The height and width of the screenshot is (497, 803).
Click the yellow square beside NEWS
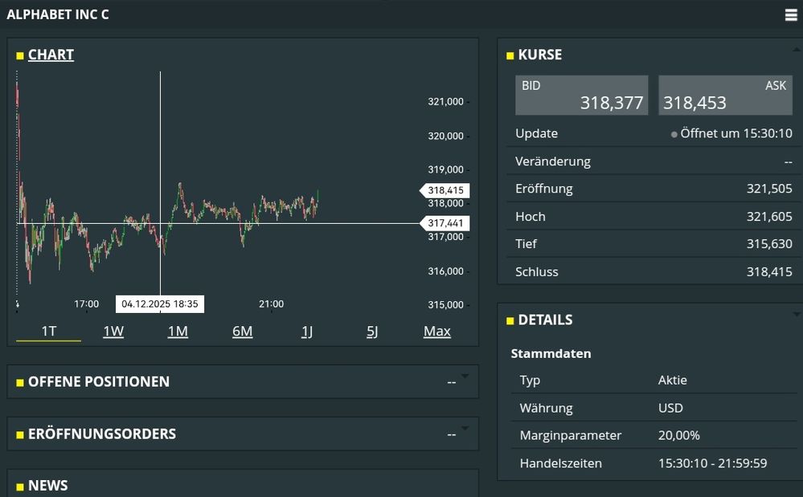(20, 487)
